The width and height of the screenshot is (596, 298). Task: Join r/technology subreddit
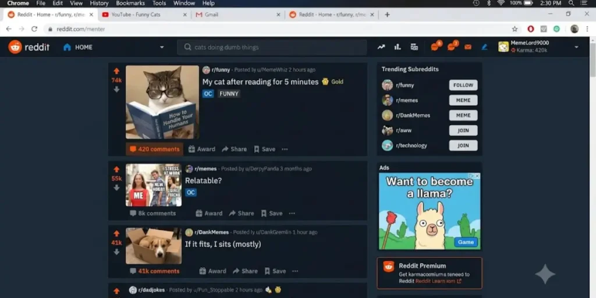pyautogui.click(x=463, y=145)
